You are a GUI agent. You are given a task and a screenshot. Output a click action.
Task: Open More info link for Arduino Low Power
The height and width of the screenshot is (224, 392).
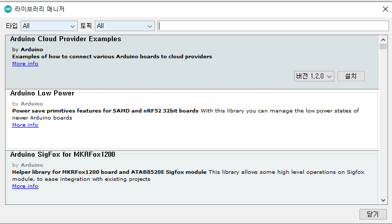[25, 125]
